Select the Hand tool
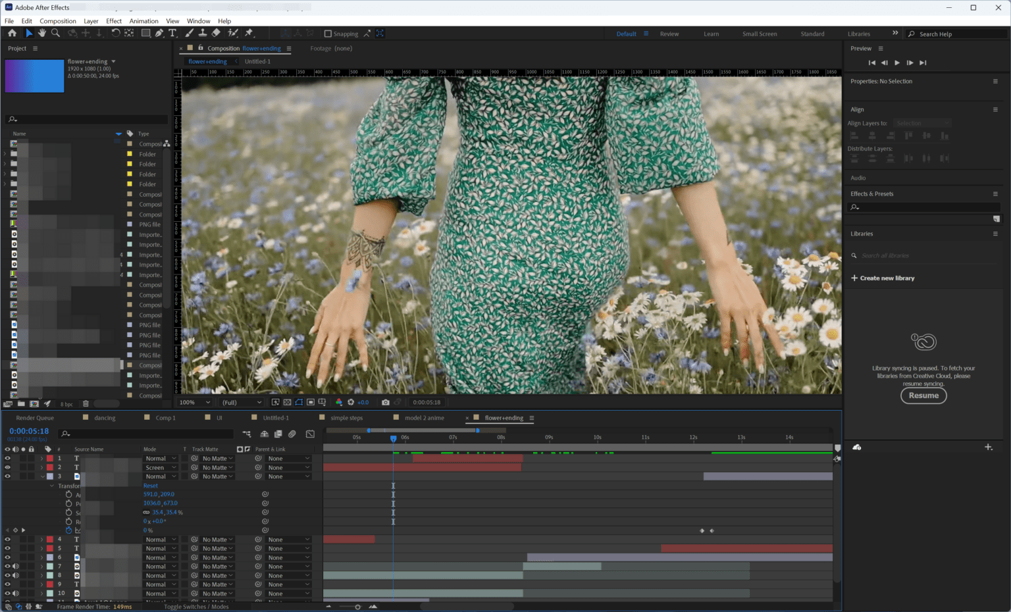 tap(42, 33)
